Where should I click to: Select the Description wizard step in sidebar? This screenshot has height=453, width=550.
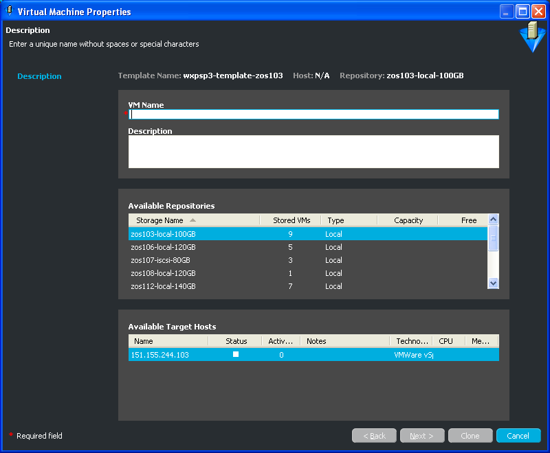[39, 76]
